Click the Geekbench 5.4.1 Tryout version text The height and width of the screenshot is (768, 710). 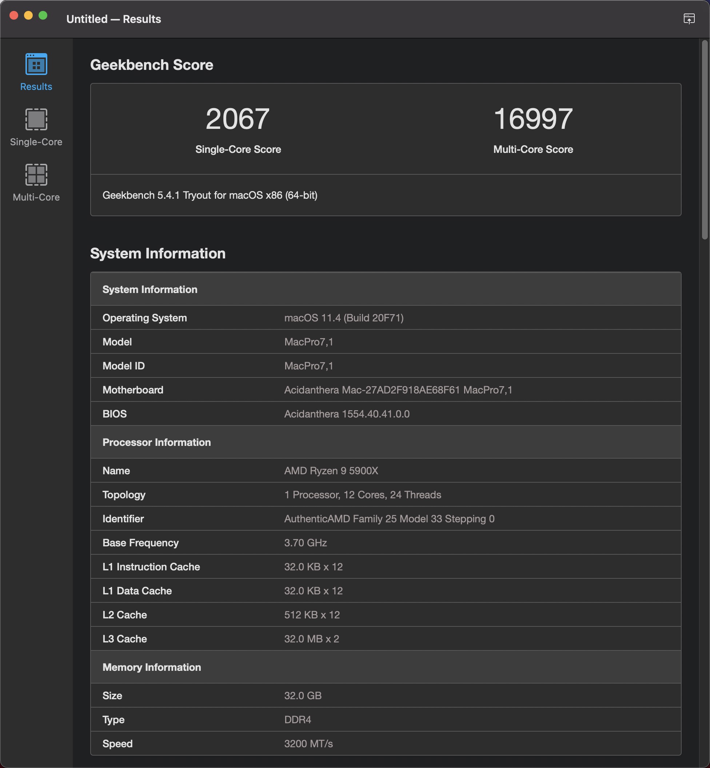click(x=210, y=195)
